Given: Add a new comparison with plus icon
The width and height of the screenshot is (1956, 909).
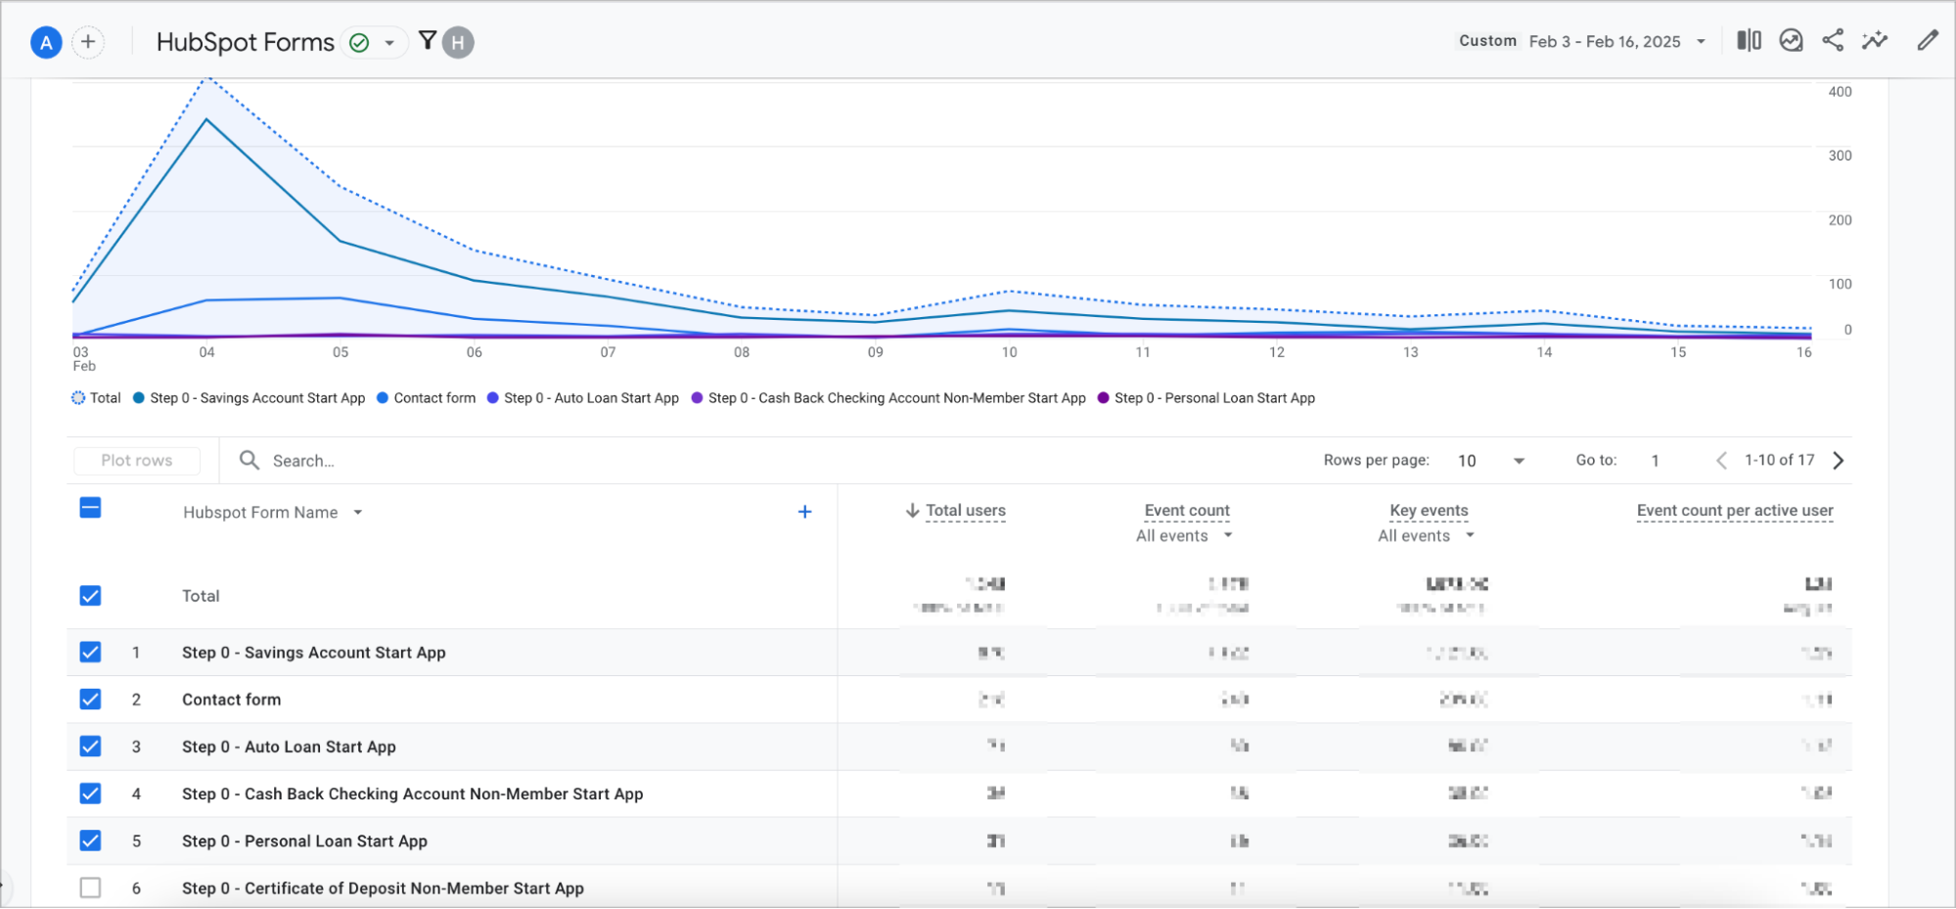Looking at the screenshot, I should (88, 42).
